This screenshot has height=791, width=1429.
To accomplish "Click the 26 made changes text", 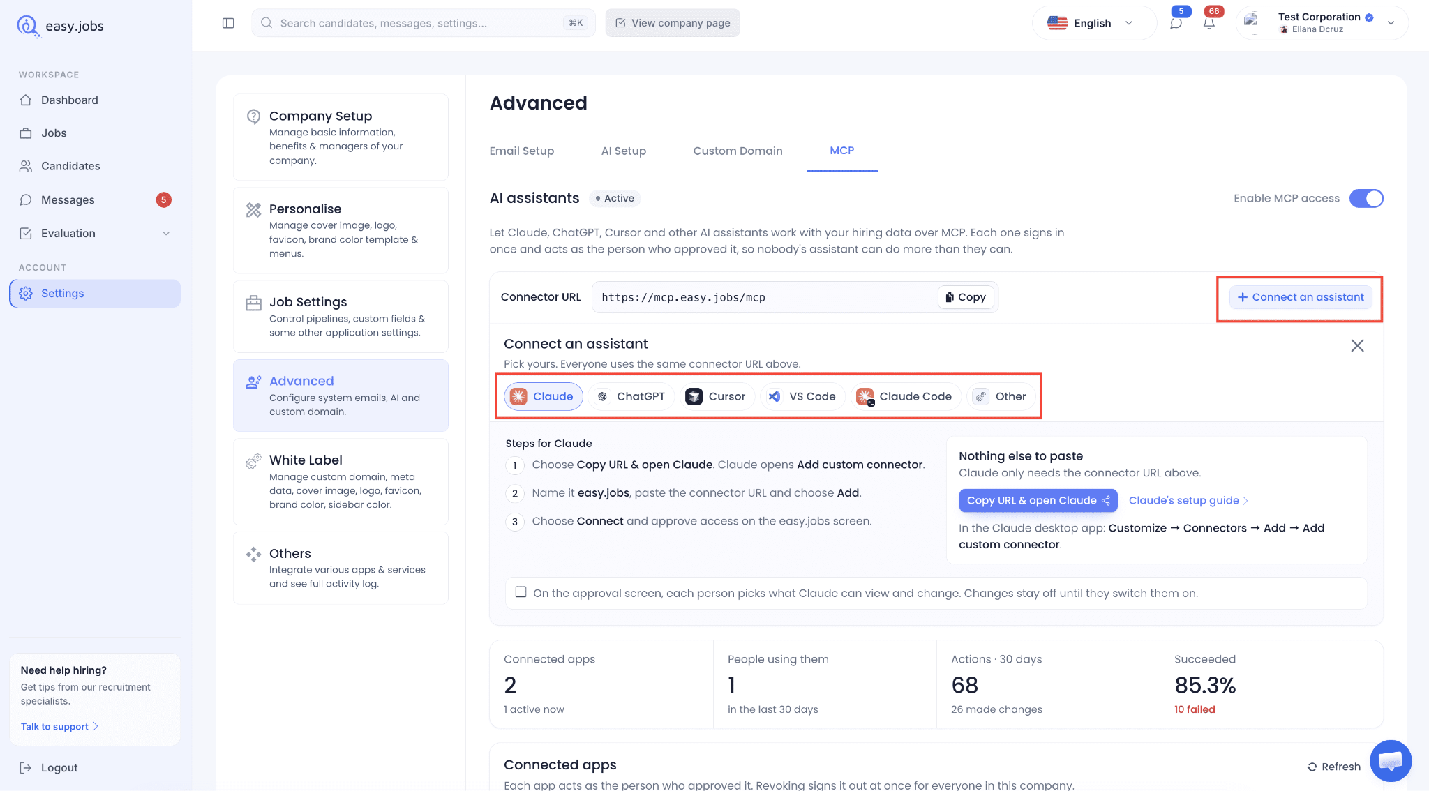I will [996, 709].
